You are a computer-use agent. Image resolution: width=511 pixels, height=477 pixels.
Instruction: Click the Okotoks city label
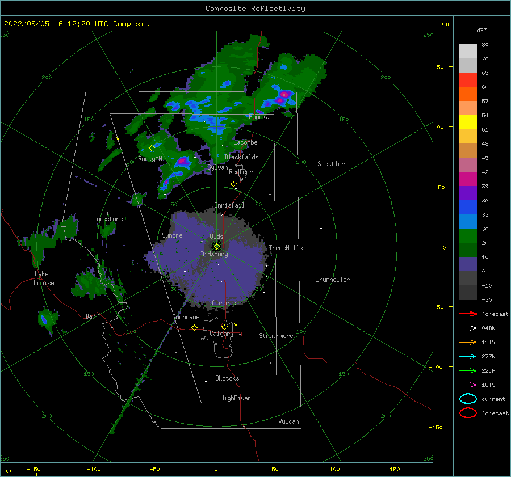coord(227,378)
